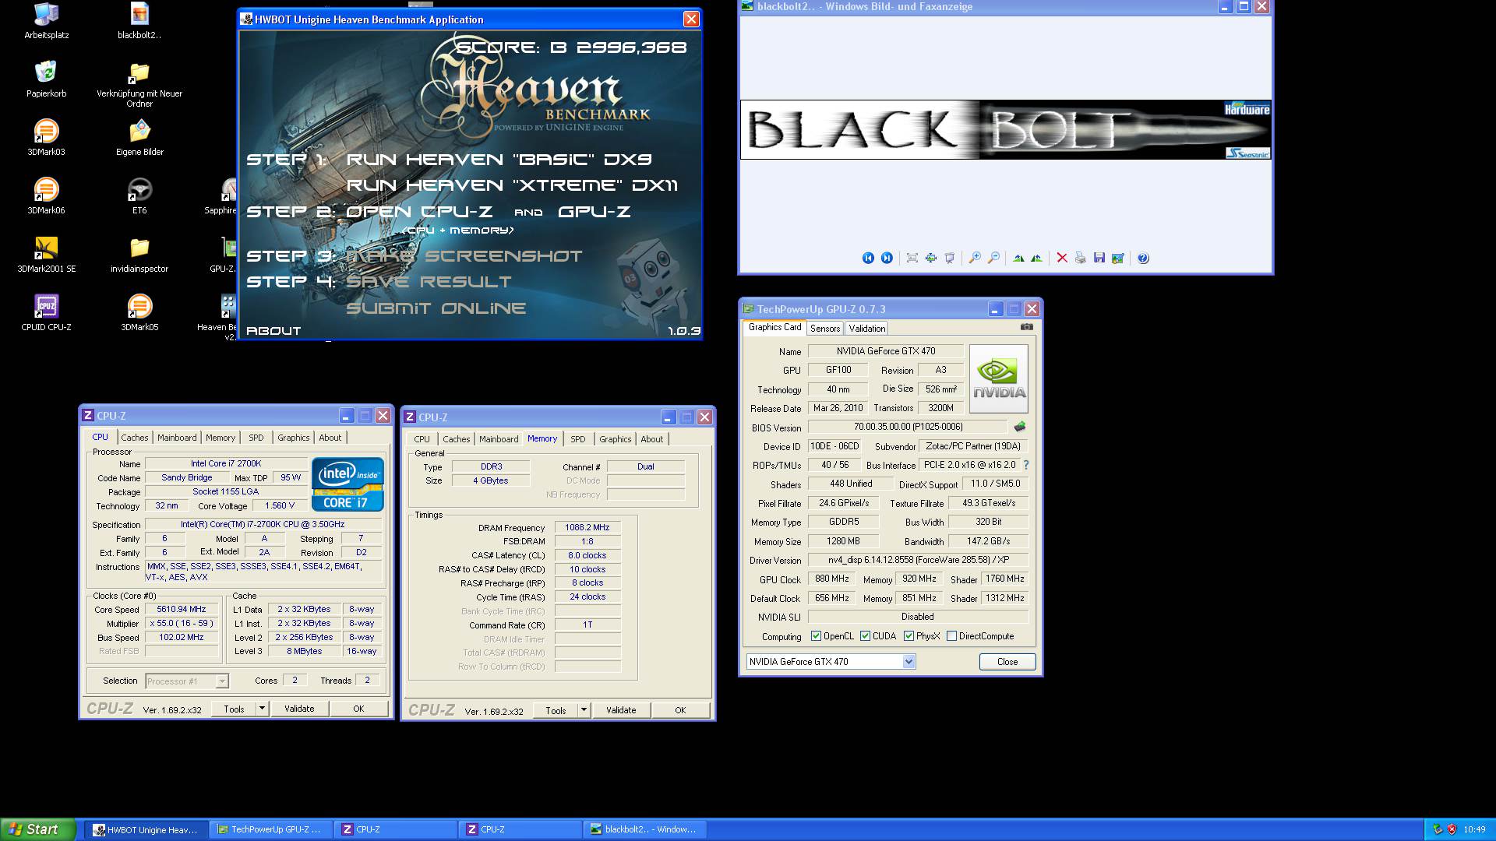1496x841 pixels.
Task: Switch to Sensors tab in GPU-Z
Action: 824,329
